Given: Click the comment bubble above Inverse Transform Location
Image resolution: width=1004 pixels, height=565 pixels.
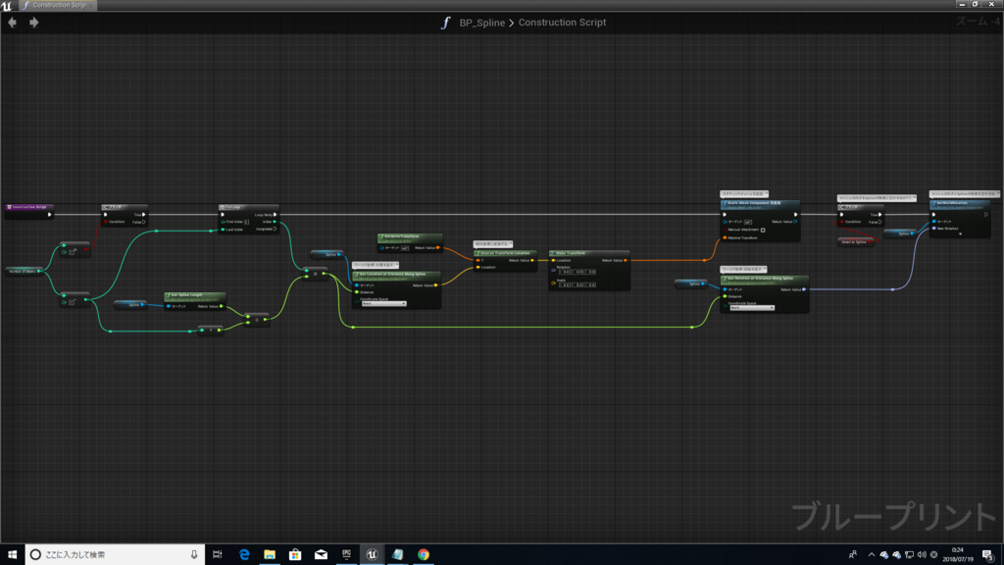Looking at the screenshot, I should [x=493, y=244].
